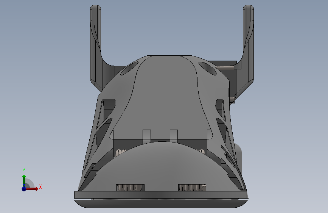The image size is (328, 213).
Task: Click the blue Z axis ball of the triad
Action: coord(24,189)
